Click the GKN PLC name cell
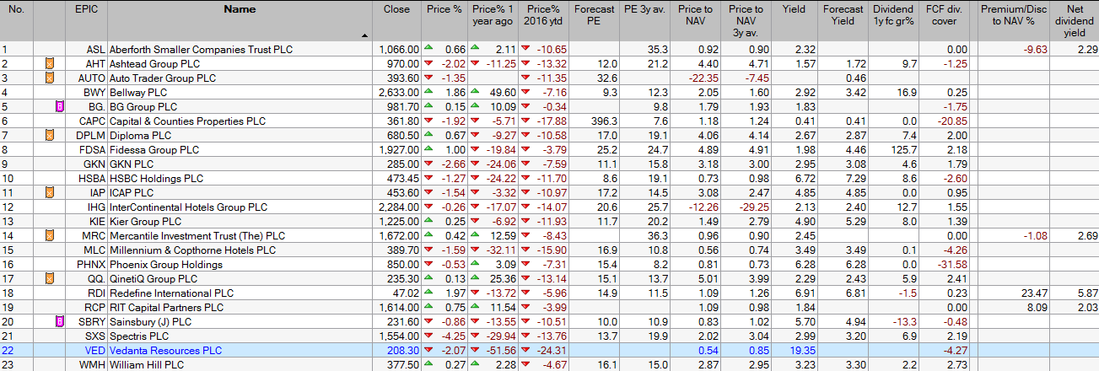The width and height of the screenshot is (1099, 371). click(240, 164)
